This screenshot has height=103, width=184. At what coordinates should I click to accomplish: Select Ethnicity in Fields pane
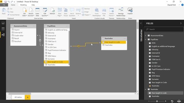[x=155, y=49]
